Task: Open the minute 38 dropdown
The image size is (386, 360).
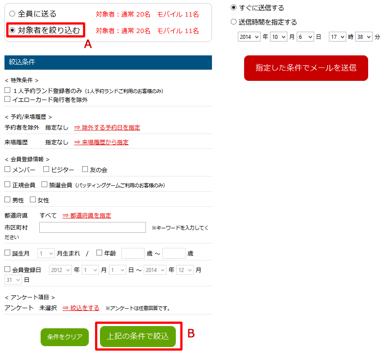Action: tap(364, 37)
